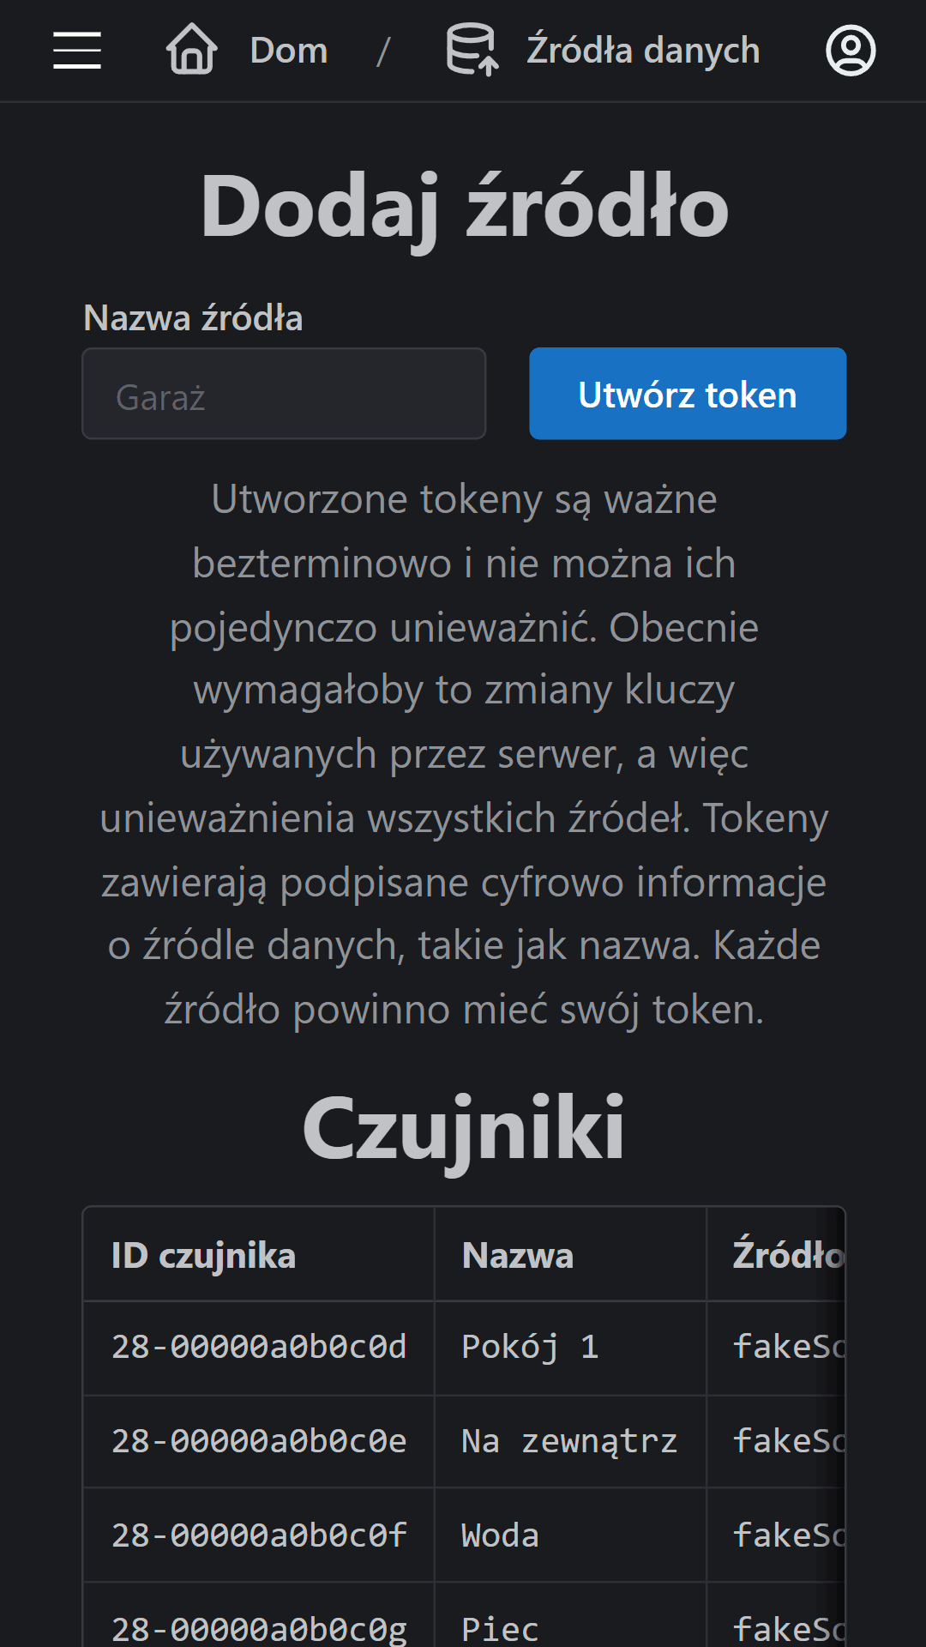Screen dimensions: 926x1647
Task: Click the Nazwa column header
Action: 518,1255
